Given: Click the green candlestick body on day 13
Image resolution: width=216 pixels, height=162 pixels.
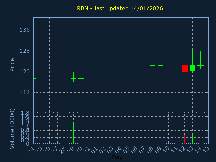Looking at the screenshot, I should click(192, 68).
